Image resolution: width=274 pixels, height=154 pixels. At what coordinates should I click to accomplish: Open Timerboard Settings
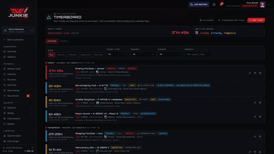[x=231, y=20]
